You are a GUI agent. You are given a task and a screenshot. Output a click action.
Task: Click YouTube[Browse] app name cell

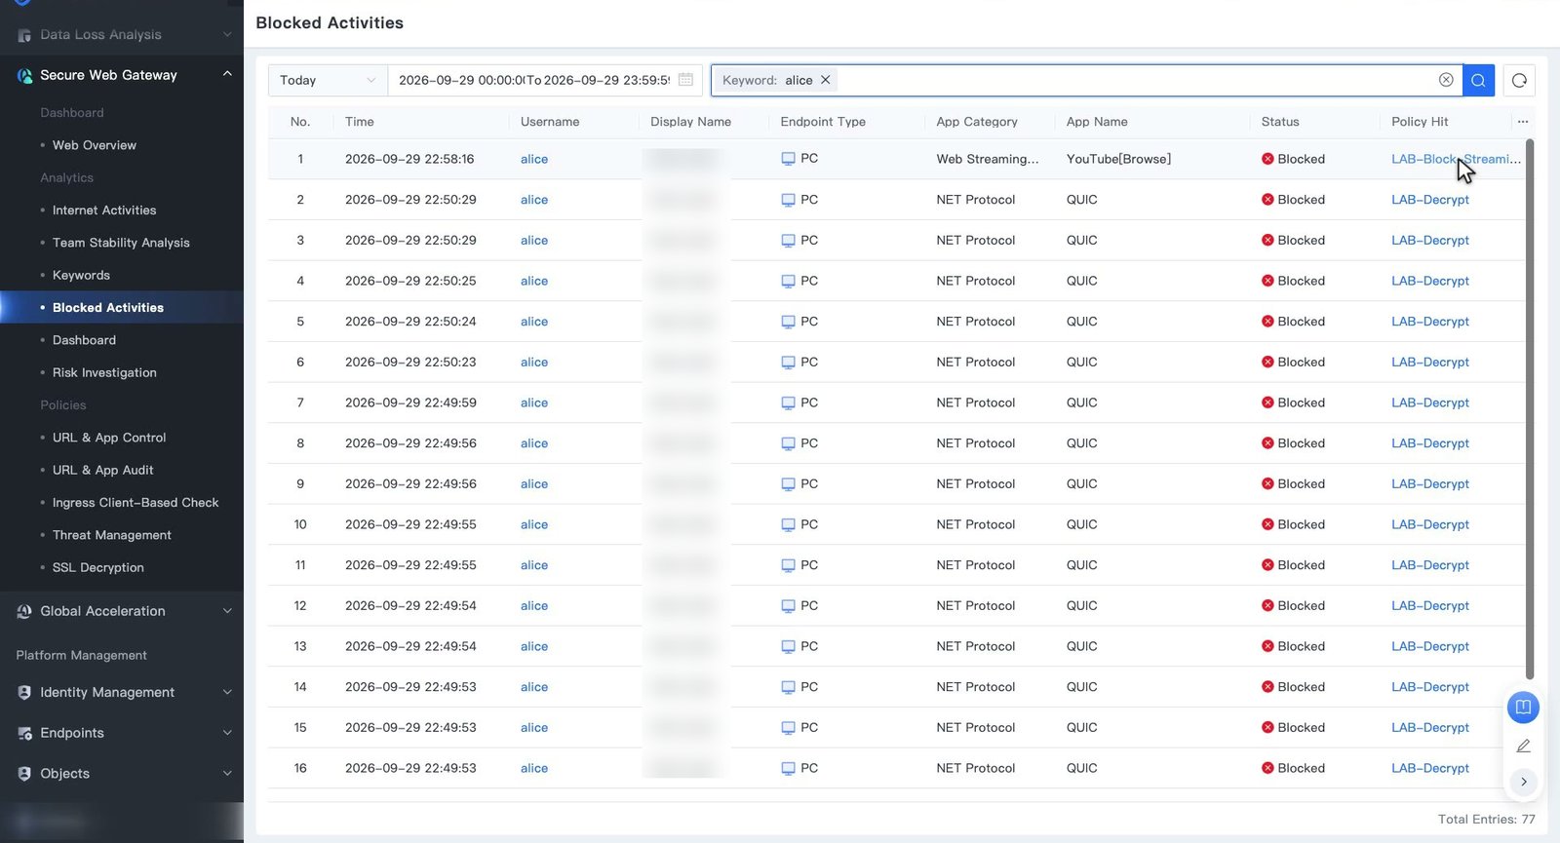coord(1118,159)
